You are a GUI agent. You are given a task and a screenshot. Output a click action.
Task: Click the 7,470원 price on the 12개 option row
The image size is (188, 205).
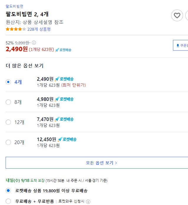coord(45,119)
